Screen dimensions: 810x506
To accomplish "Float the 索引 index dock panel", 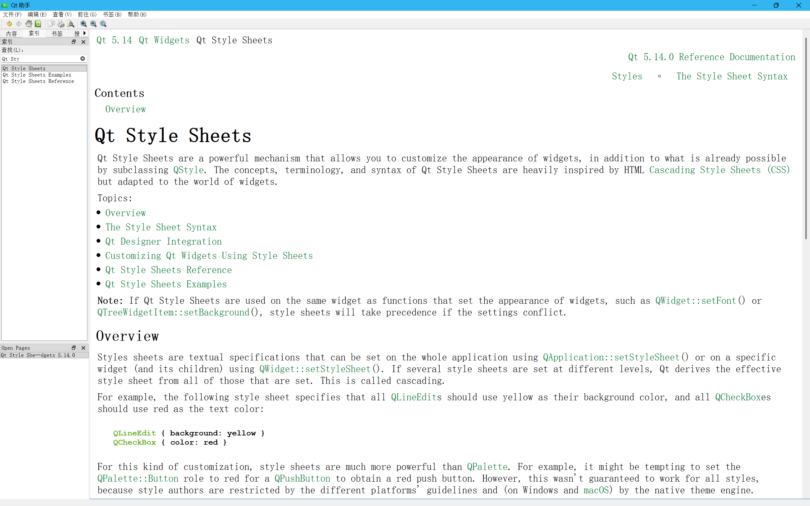I will [74, 42].
